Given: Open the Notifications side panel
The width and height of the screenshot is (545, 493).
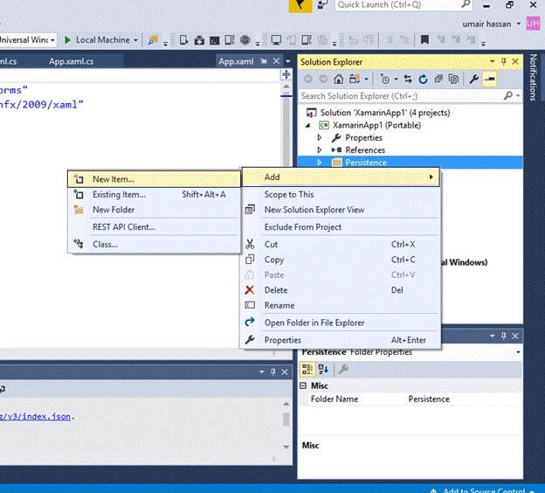Looking at the screenshot, I should pyautogui.click(x=533, y=79).
